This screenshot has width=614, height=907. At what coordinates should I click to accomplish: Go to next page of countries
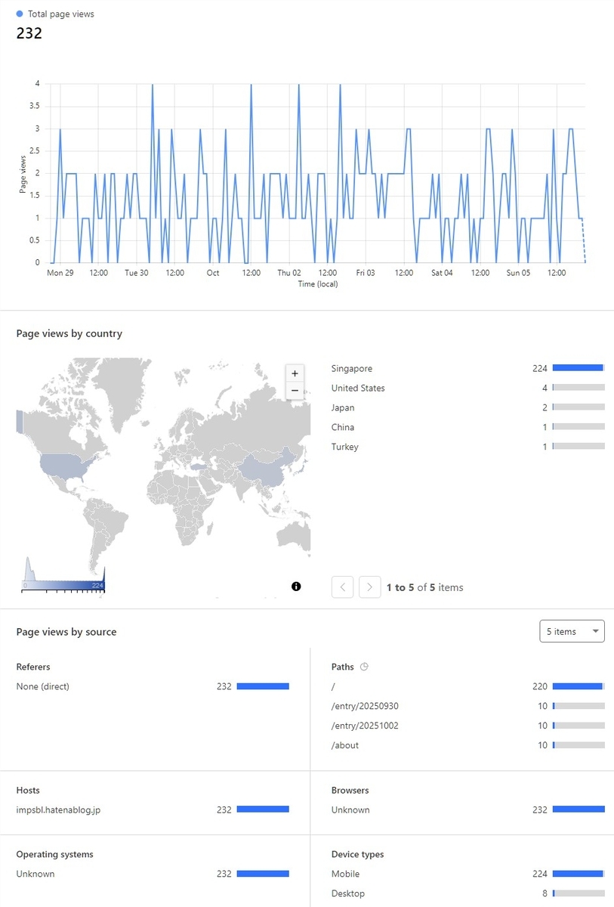[x=369, y=587]
